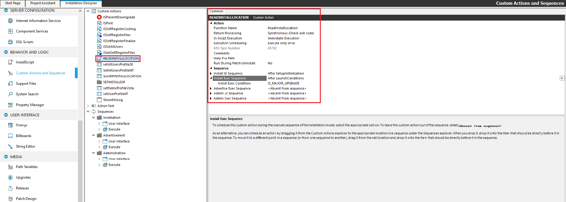Expand Execute under Administration
Viewport: 566px width, 202px height.
coord(99,165)
